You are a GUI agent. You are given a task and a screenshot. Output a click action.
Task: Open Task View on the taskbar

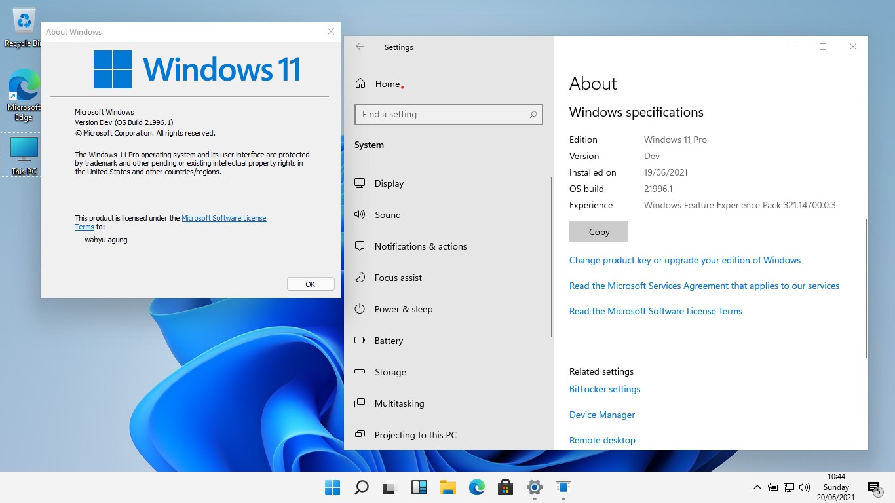[390, 487]
